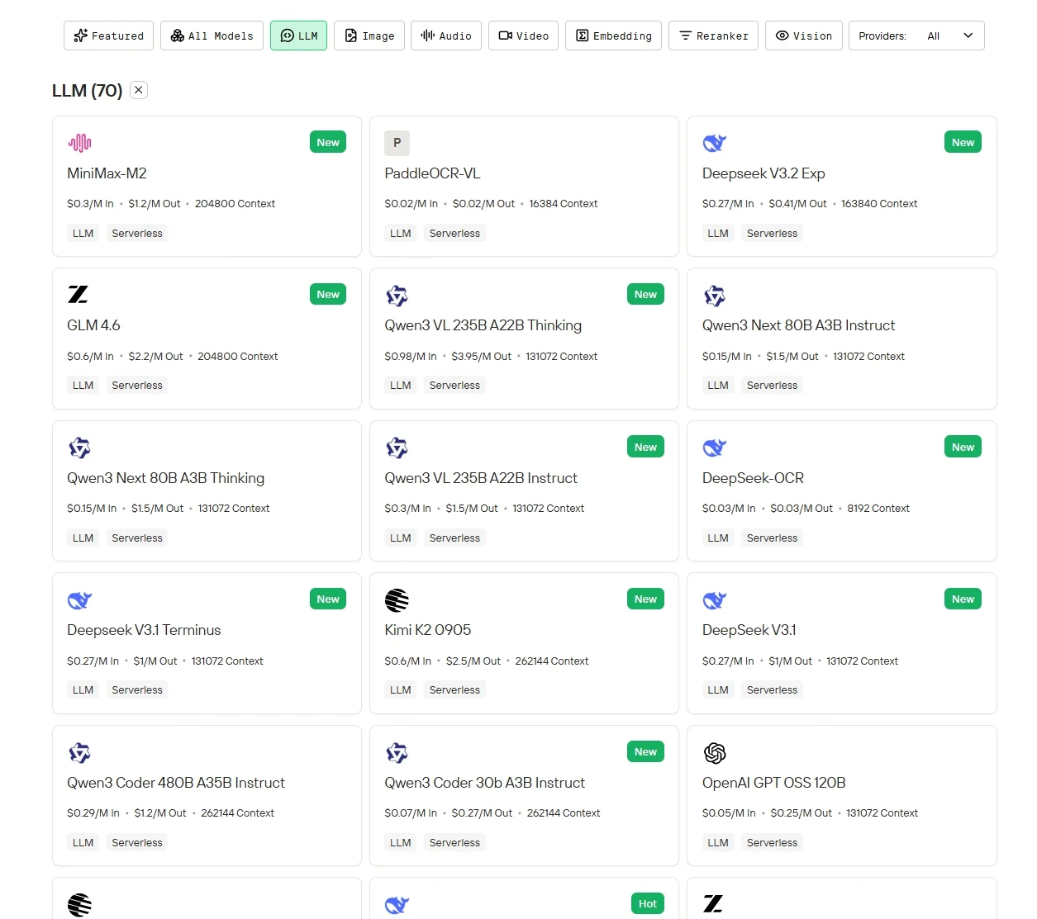The image size is (1037, 919).
Task: Click the LLM tag on GLM 4.6 card
Action: point(83,386)
